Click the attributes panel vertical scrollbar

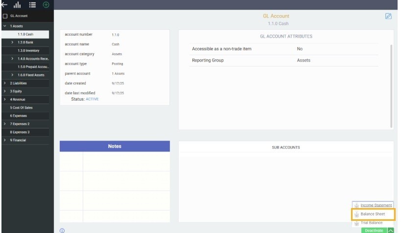(391, 85)
